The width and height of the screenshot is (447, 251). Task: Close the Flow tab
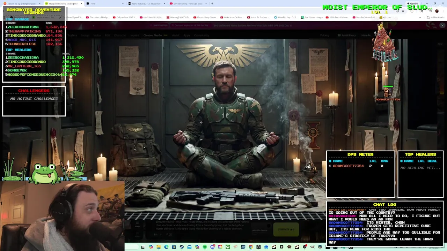point(123,3)
